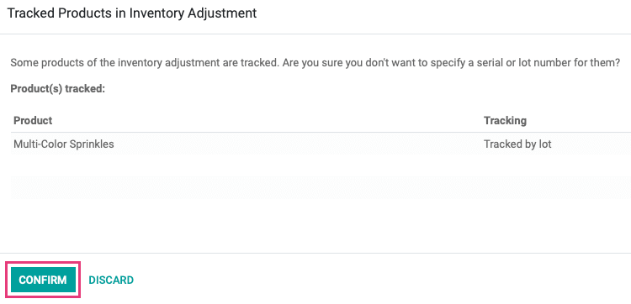The image size is (631, 304).
Task: Sort by the Tracking column header
Action: pos(505,120)
